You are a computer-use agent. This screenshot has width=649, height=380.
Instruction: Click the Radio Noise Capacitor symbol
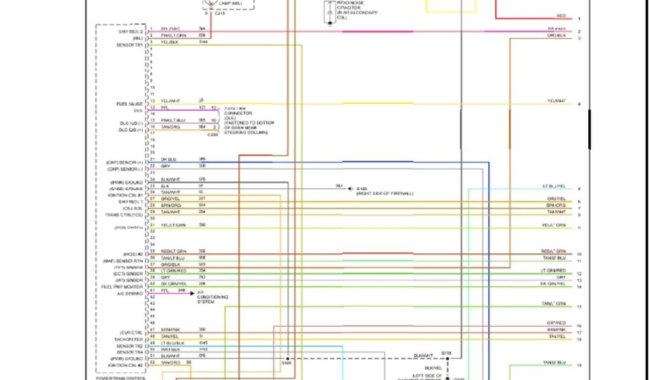click(328, 13)
